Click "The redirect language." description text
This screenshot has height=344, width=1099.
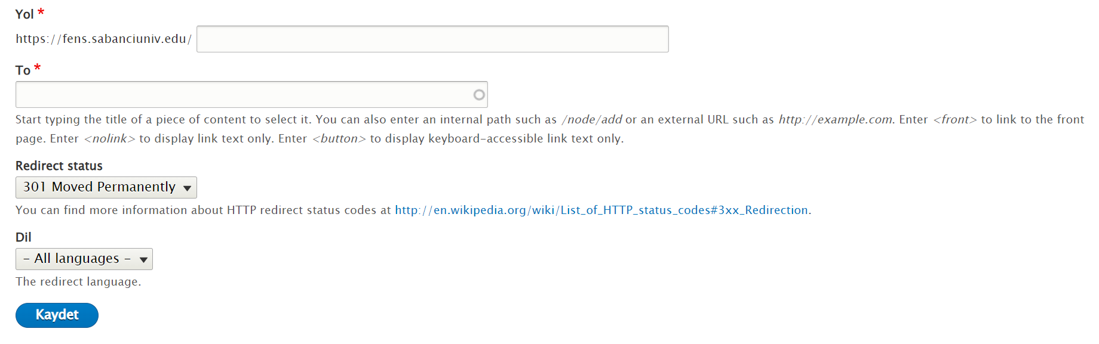[78, 281]
